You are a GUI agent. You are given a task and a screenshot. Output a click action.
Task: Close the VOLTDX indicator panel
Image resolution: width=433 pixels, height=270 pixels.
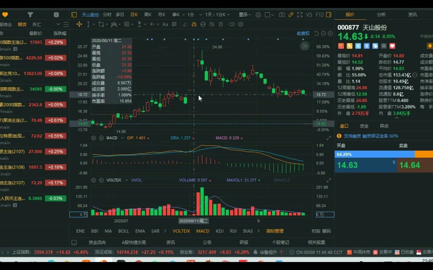click(x=101, y=180)
